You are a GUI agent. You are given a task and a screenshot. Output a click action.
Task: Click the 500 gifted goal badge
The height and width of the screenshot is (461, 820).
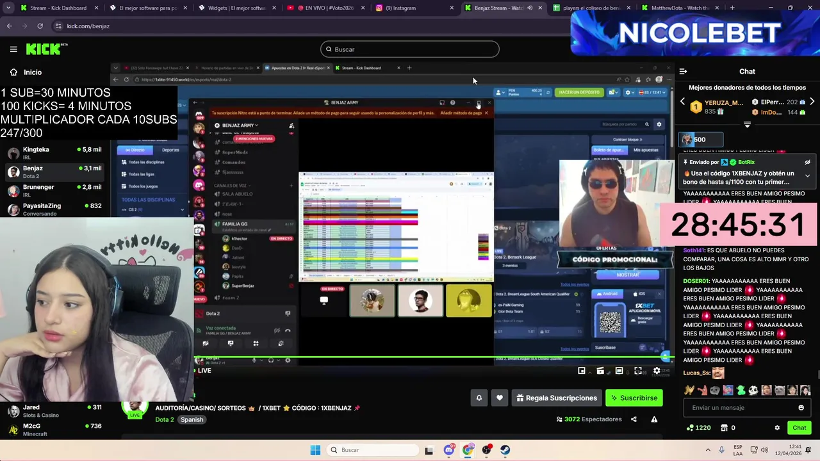coord(701,140)
